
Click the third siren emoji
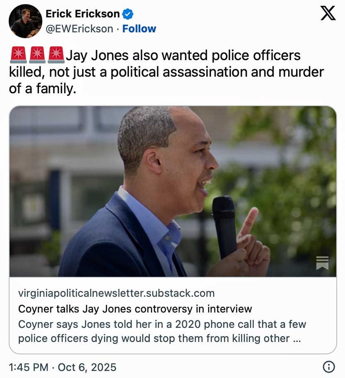(56, 55)
